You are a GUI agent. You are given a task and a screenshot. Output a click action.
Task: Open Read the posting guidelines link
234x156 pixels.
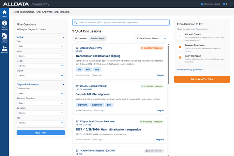191,69
